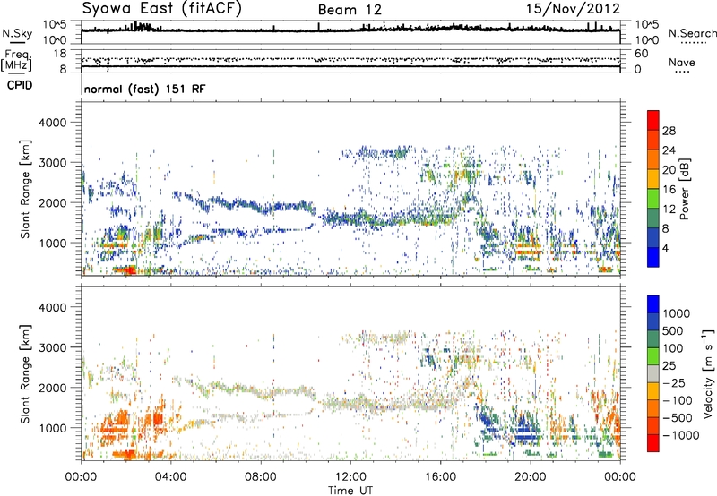Click the "-100" label on Velocity colorbar
Viewport: 717px width, 496px height.
point(678,400)
